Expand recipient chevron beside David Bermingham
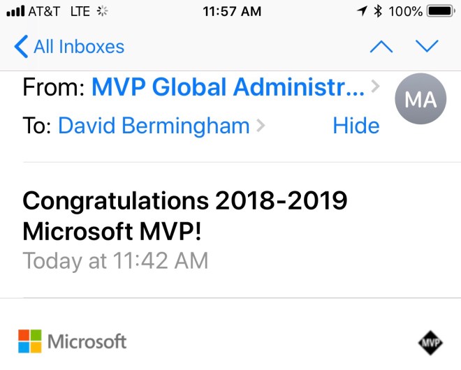461x370 pixels. 261,126
